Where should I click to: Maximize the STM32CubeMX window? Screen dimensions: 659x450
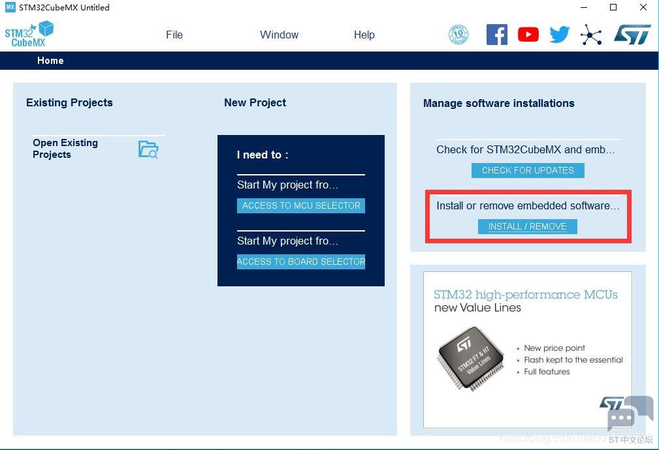click(x=613, y=8)
